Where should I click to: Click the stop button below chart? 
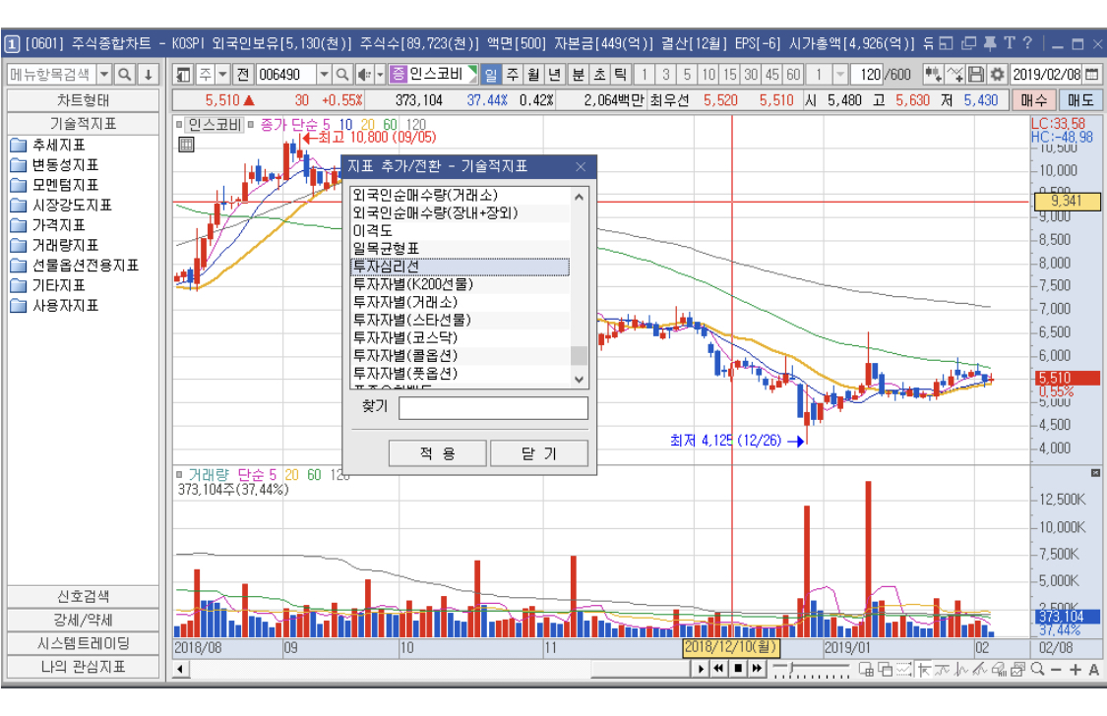(x=738, y=668)
